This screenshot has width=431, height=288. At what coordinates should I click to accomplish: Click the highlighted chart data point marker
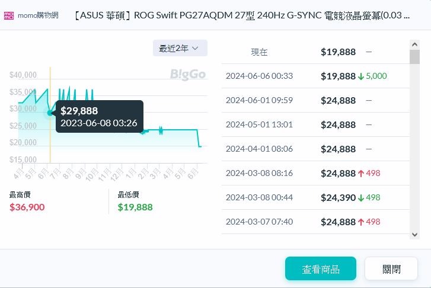pos(50,112)
